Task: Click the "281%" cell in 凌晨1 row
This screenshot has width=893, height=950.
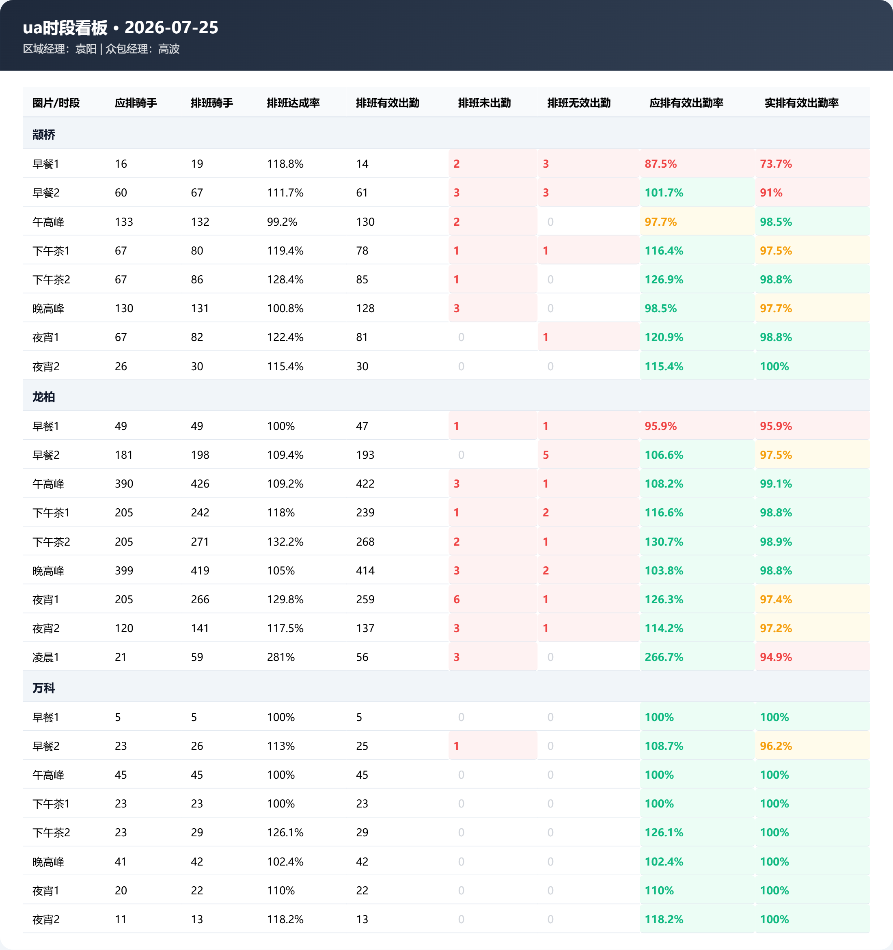Action: pos(281,657)
